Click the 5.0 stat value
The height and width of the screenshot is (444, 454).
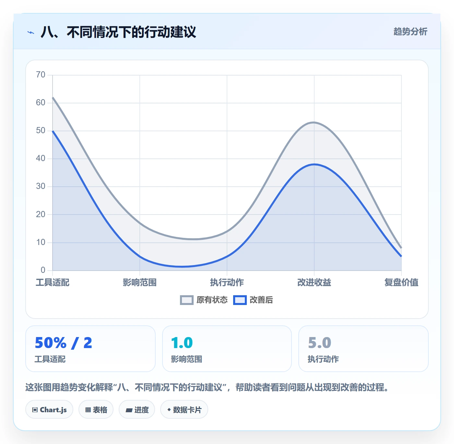coord(319,343)
